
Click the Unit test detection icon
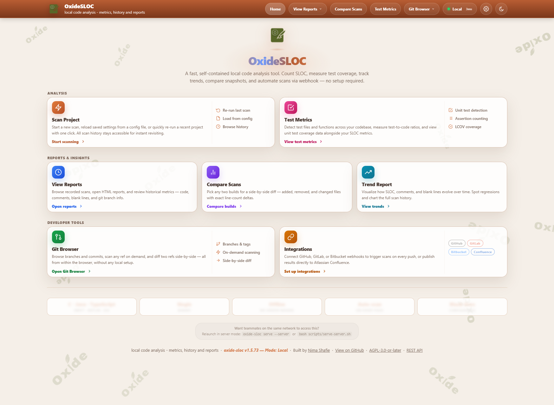[x=451, y=110]
